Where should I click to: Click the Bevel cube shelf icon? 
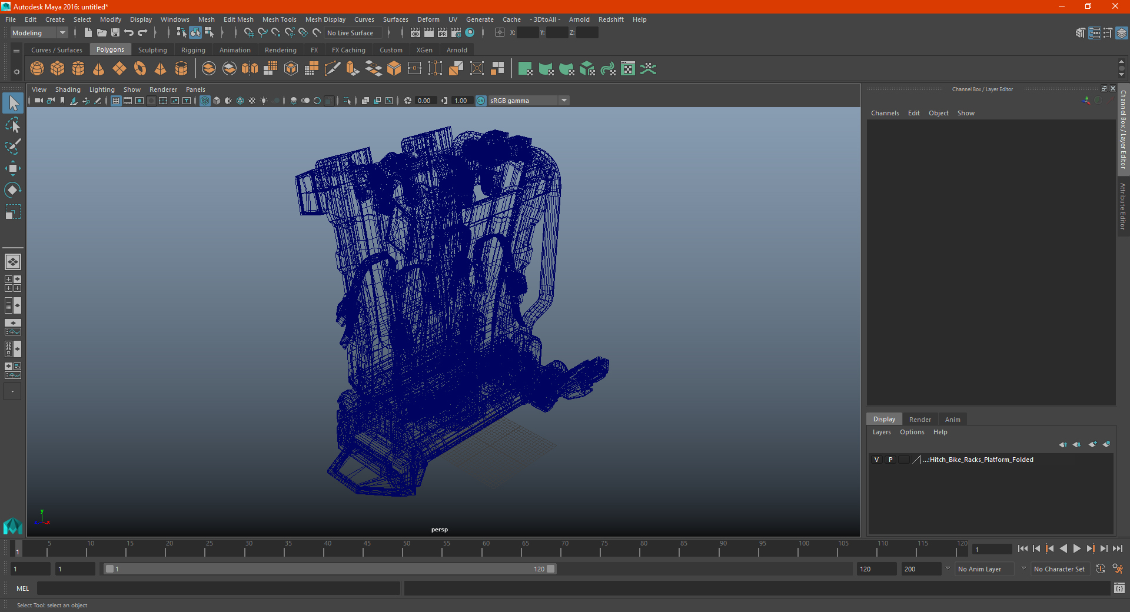tap(394, 69)
